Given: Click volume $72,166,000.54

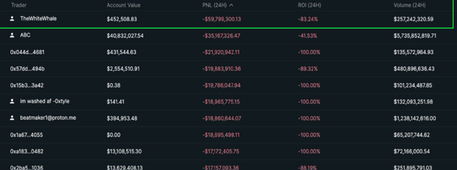Looking at the screenshot, I should (x=412, y=151).
